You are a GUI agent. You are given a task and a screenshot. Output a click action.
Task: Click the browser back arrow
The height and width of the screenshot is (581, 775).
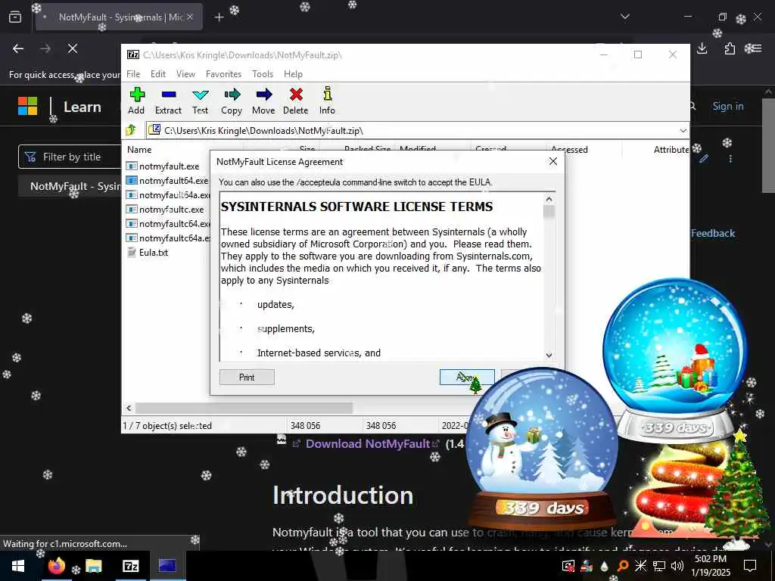[18, 48]
